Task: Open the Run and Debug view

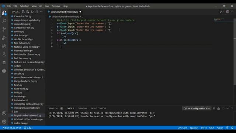Action: 4,38
